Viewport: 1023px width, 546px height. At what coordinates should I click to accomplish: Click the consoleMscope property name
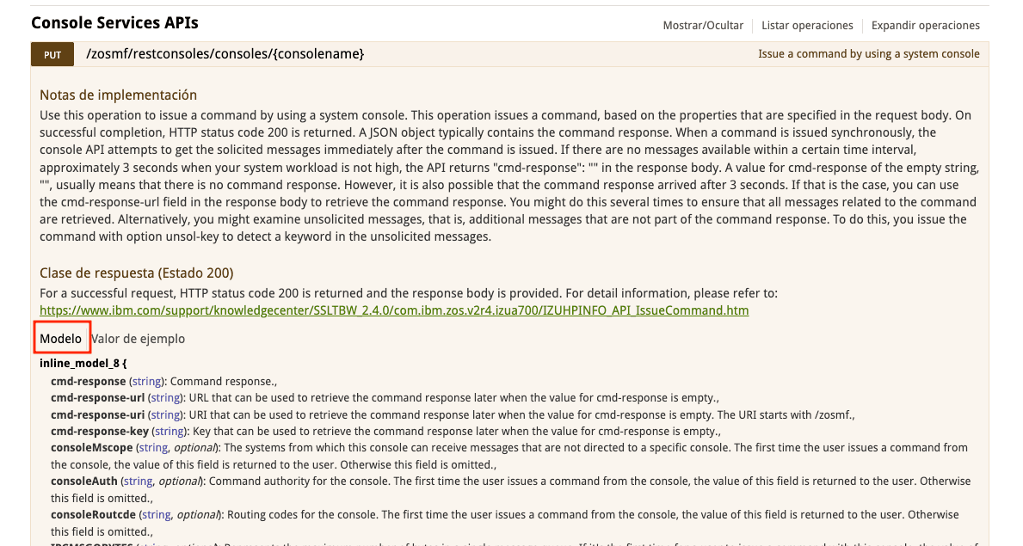[92, 448]
